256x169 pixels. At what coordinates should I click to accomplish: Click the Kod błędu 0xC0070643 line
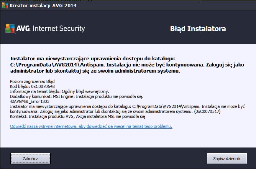32,86
